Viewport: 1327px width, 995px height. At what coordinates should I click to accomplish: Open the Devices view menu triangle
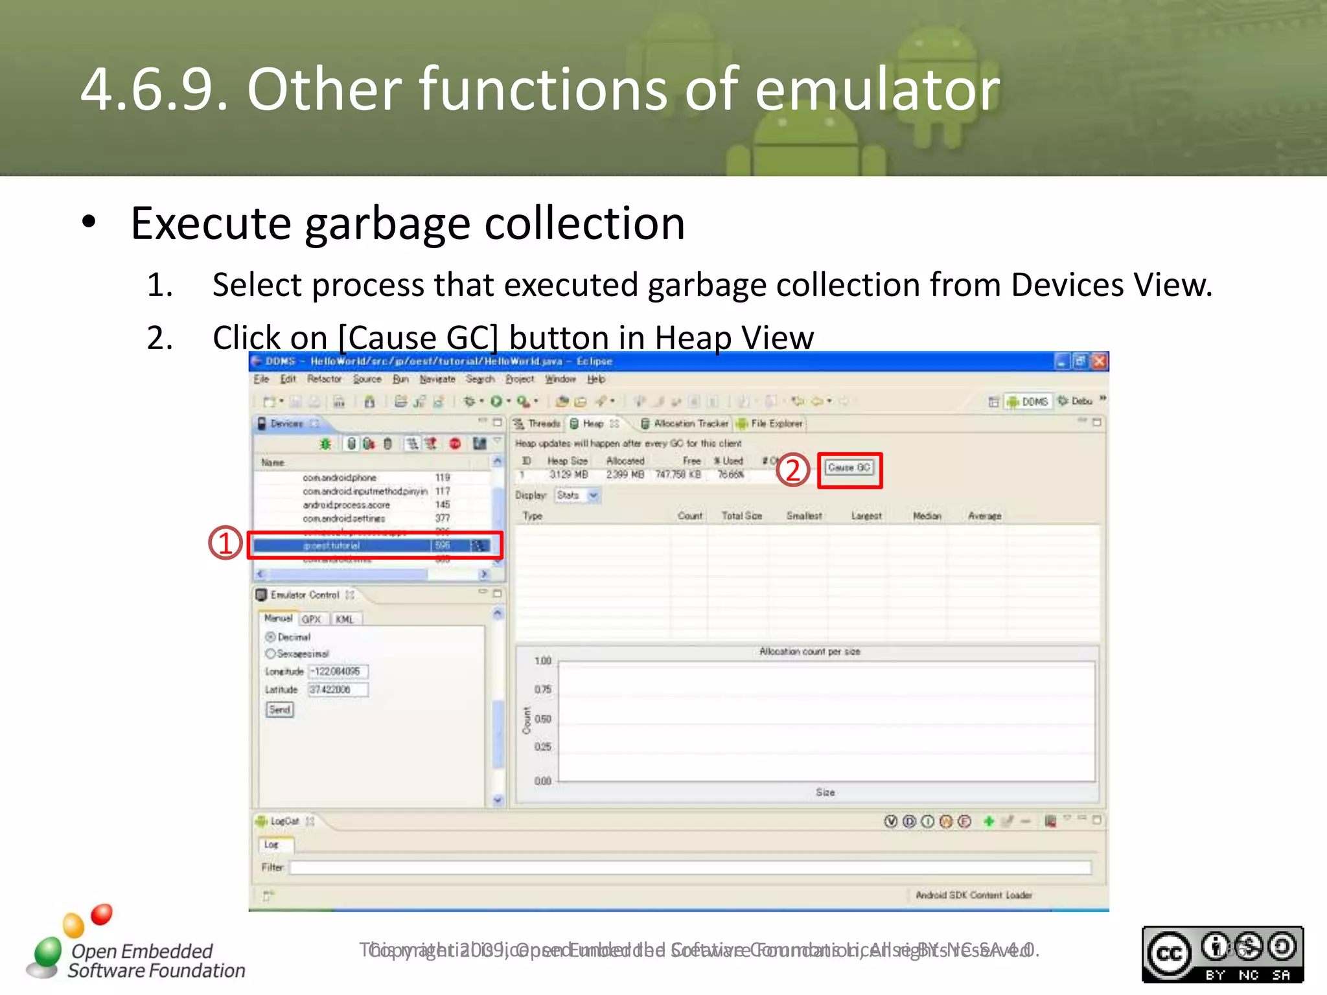point(498,440)
